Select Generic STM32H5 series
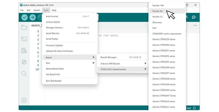Image resolution: width=219 pixels, height=112 pixels. pyautogui.click(x=167, y=90)
